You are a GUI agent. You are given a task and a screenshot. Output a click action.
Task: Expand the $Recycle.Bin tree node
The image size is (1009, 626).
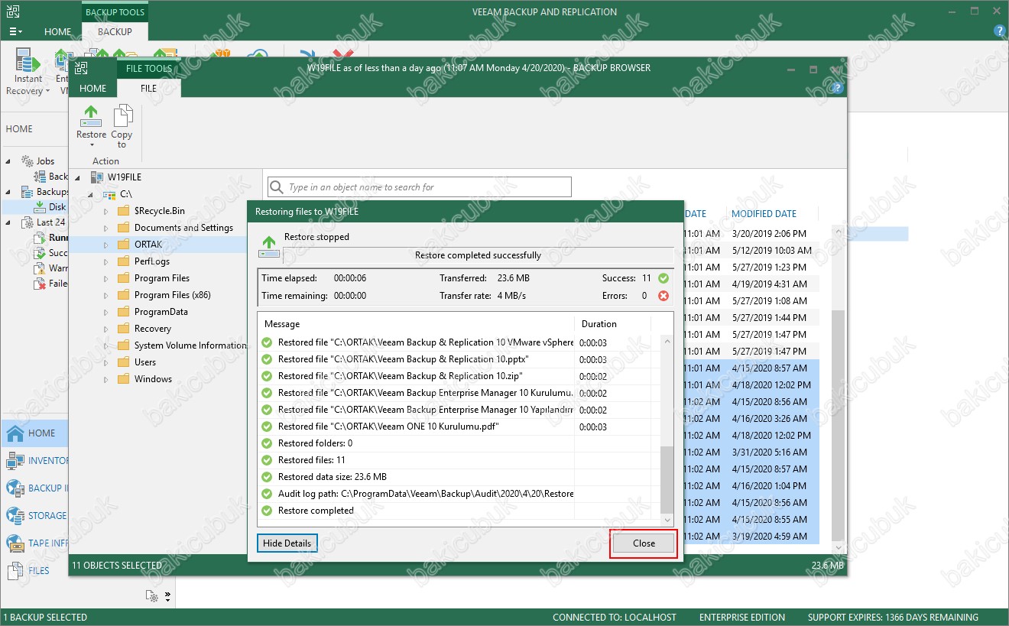106,211
